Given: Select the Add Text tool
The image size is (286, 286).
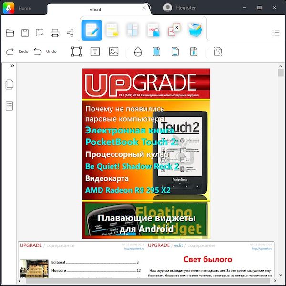Looking at the screenshot, I should [x=95, y=51].
